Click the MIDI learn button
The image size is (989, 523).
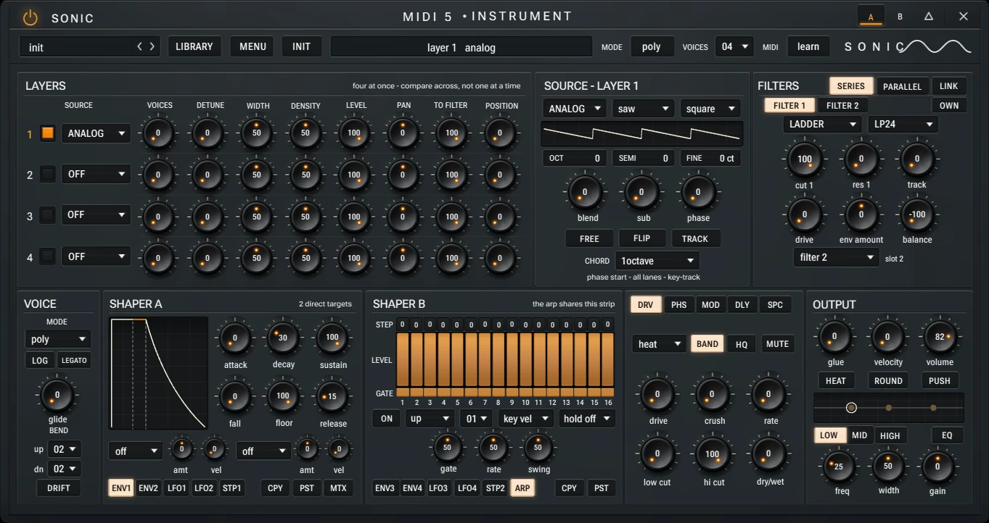(x=808, y=46)
